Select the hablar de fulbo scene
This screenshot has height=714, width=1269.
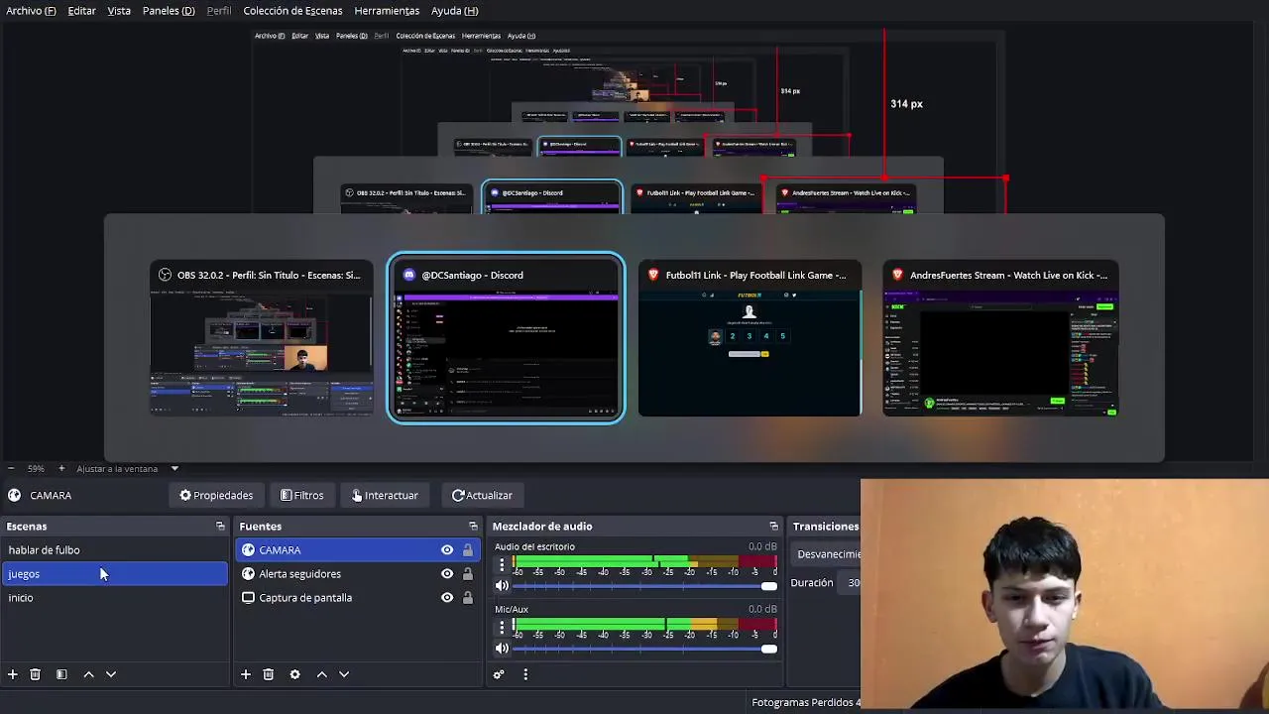pos(115,550)
